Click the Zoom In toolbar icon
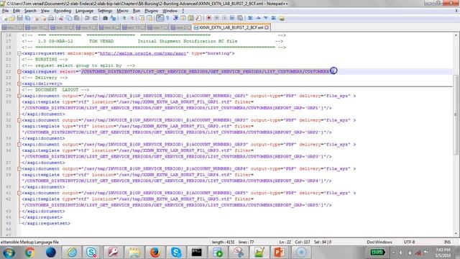The image size is (460, 259). pos(124,18)
